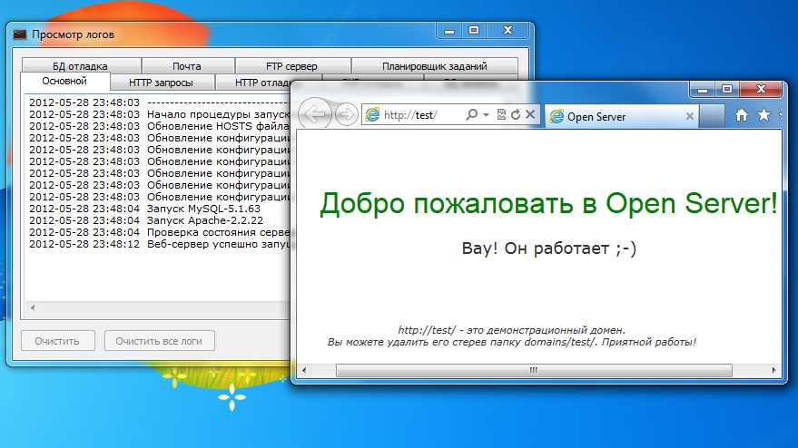This screenshot has height=448, width=798.
Task: Click the browser Back arrow button
Action: [314, 115]
